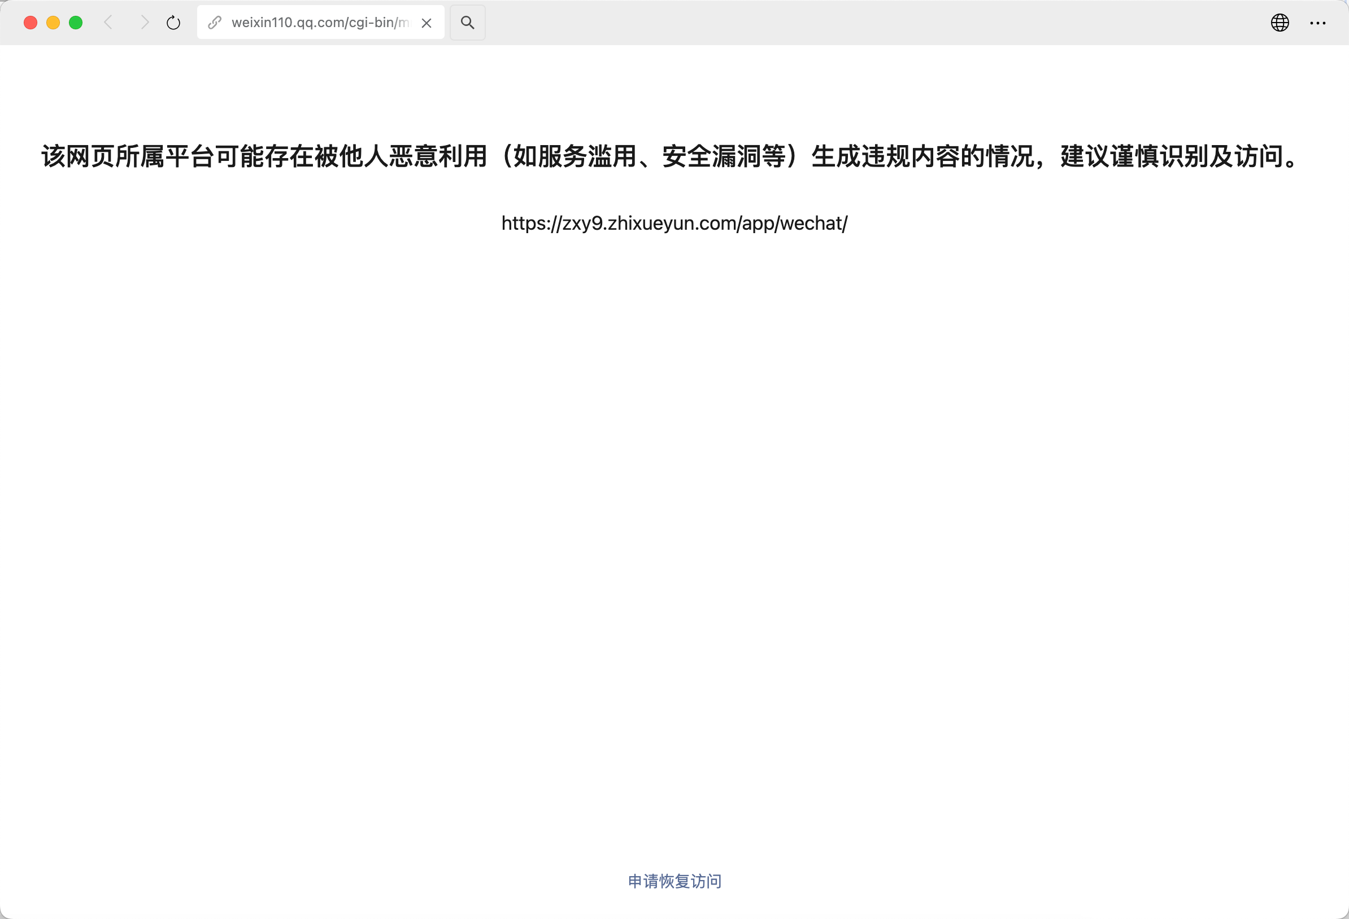Close the weixin110.qq.com tab

pyautogui.click(x=427, y=23)
